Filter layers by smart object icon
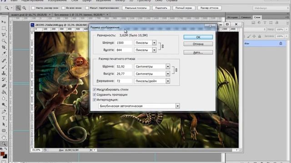 tap(277, 23)
